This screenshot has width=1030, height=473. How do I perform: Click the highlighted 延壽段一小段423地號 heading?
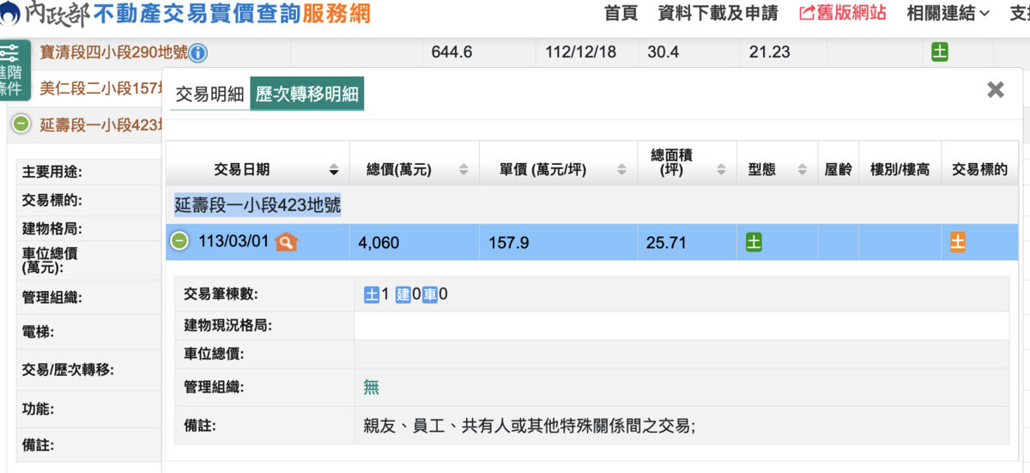click(257, 206)
